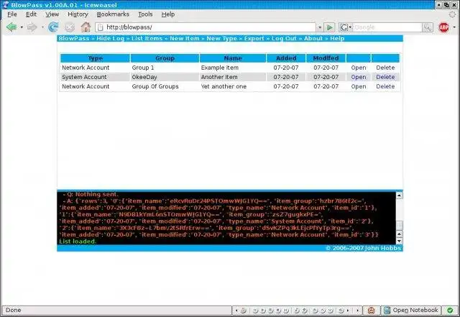Open the Forward button history dropdown arrow
This screenshot has height=317, width=460.
43,27
